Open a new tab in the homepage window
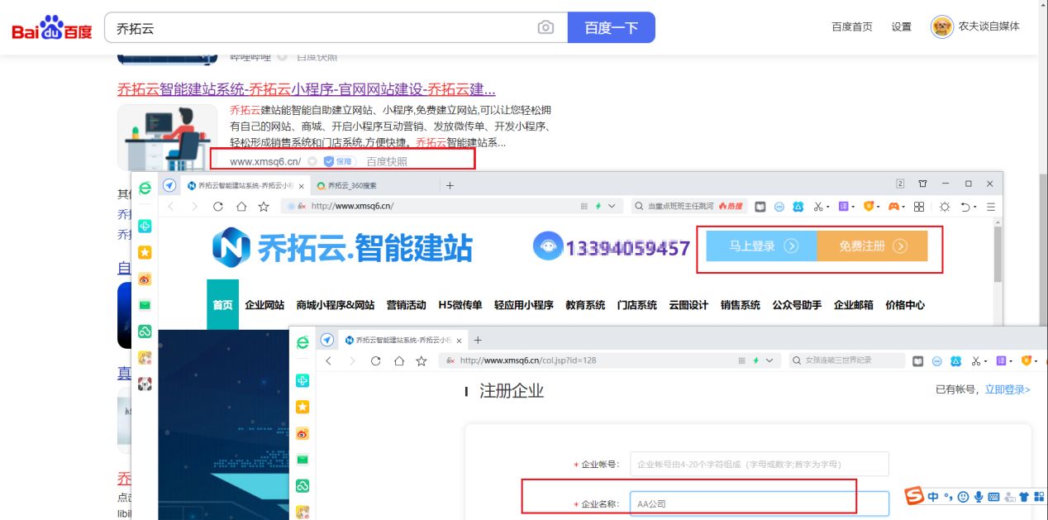The width and height of the screenshot is (1048, 520). click(450, 186)
